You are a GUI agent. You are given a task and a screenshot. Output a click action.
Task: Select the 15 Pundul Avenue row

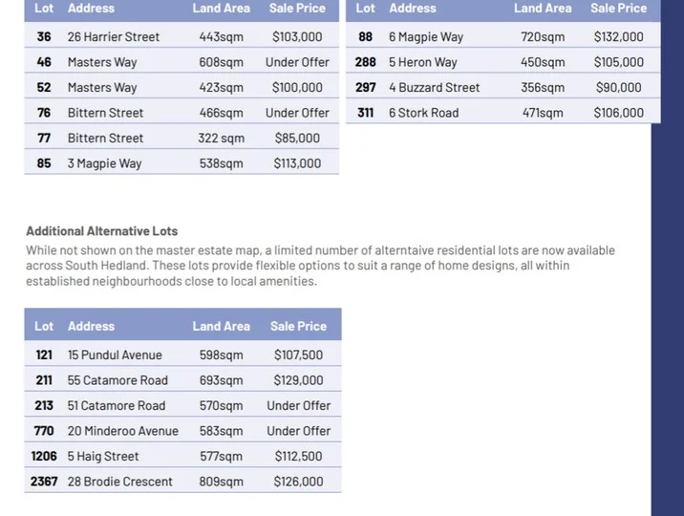[x=182, y=354]
